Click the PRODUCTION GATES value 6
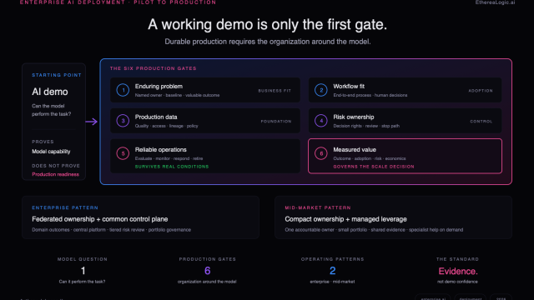534x300 pixels. tap(208, 271)
